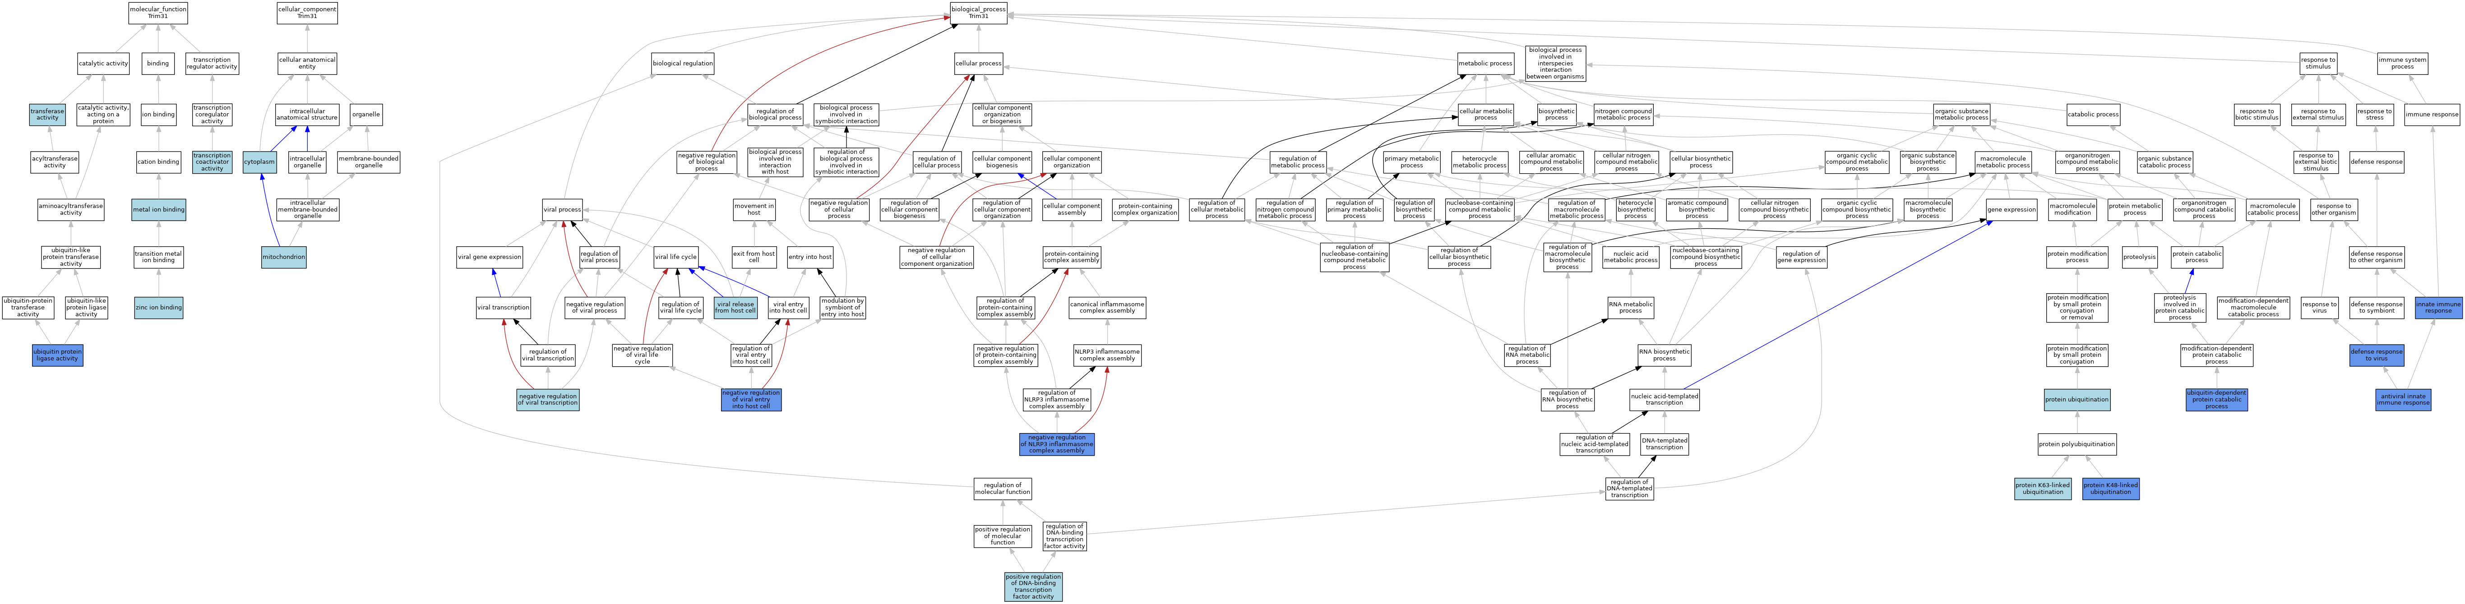Viewport: 2465px width, 604px height.
Task: Click 'negative regulation of viral entry into host cell'
Action: tap(751, 399)
